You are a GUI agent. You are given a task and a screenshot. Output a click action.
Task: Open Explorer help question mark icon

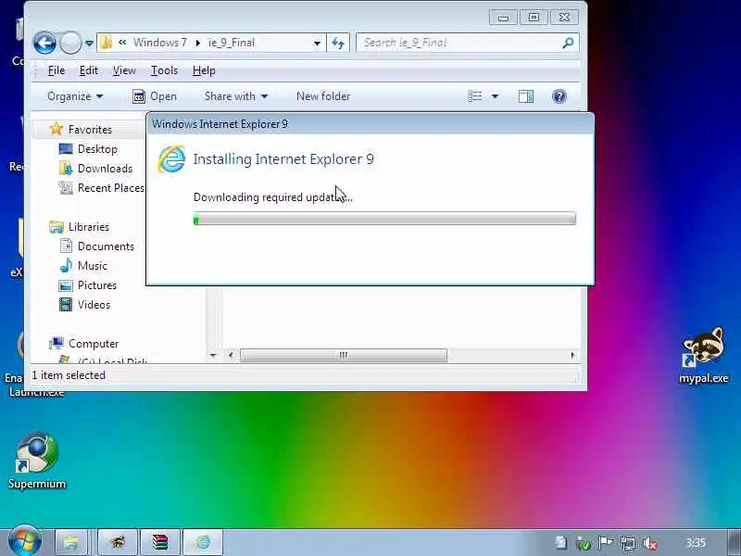pos(559,96)
